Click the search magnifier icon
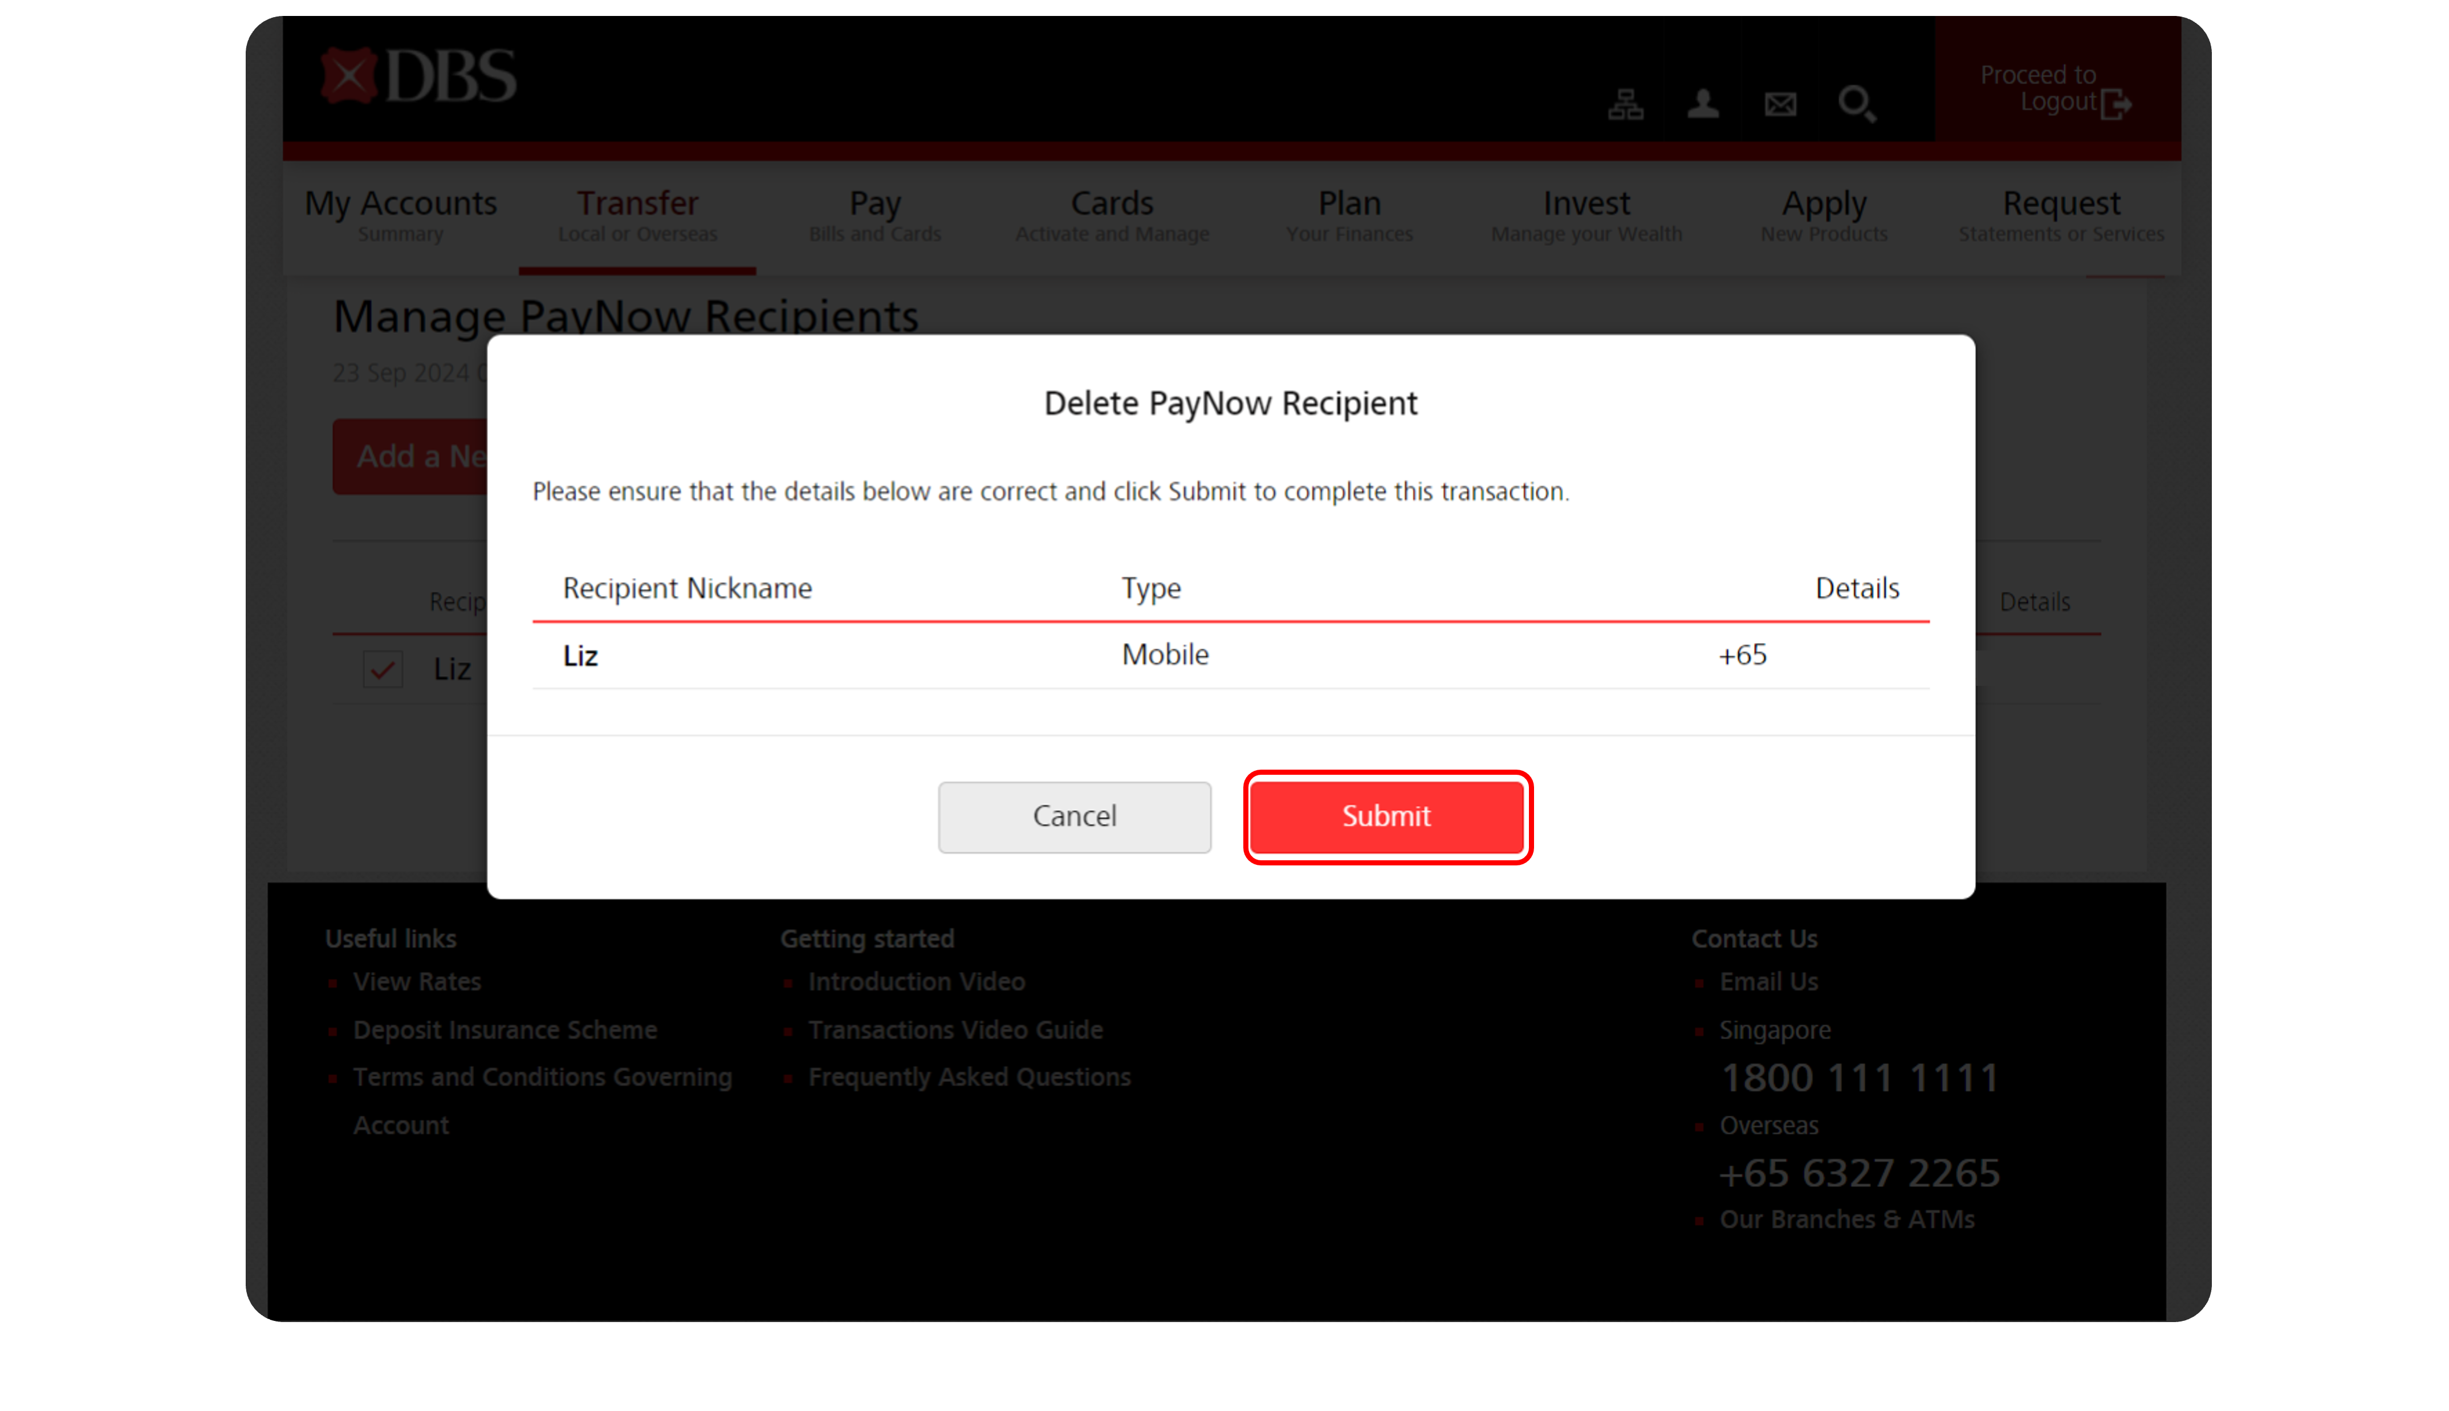 [1856, 104]
